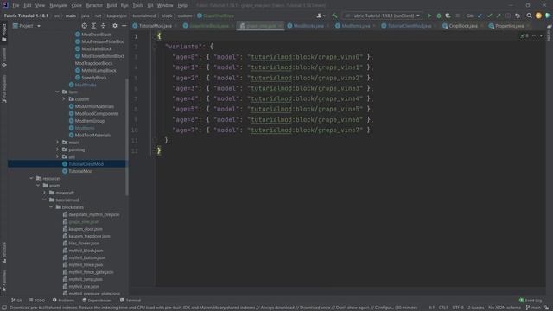Viewport: 553px width, 311px height.
Task: Click the Project panel vertical scrollbar
Action: pyautogui.click(x=127, y=137)
